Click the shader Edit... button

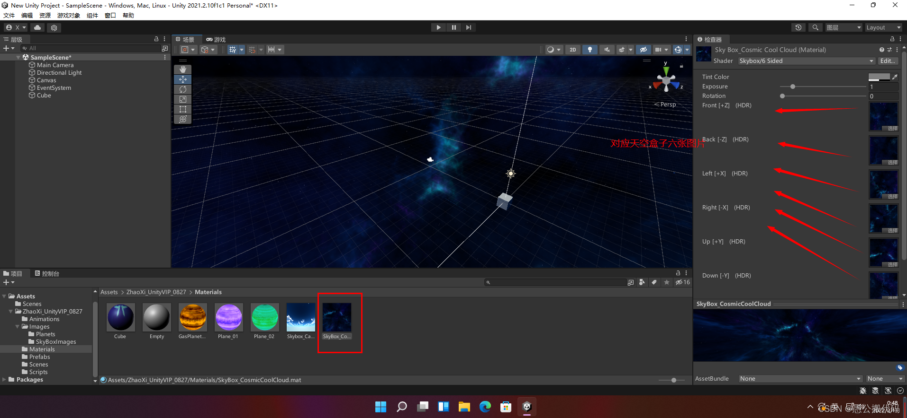coord(888,61)
